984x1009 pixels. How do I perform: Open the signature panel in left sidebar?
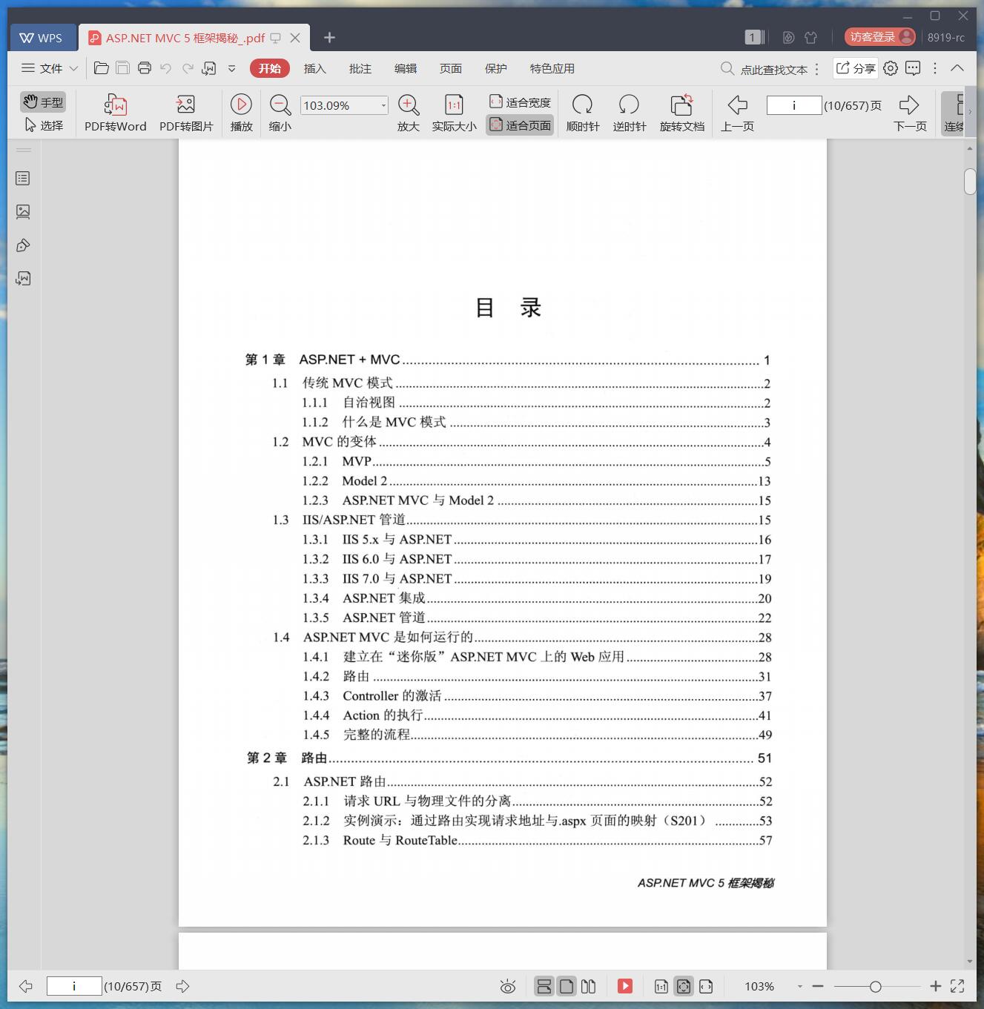coord(23,279)
